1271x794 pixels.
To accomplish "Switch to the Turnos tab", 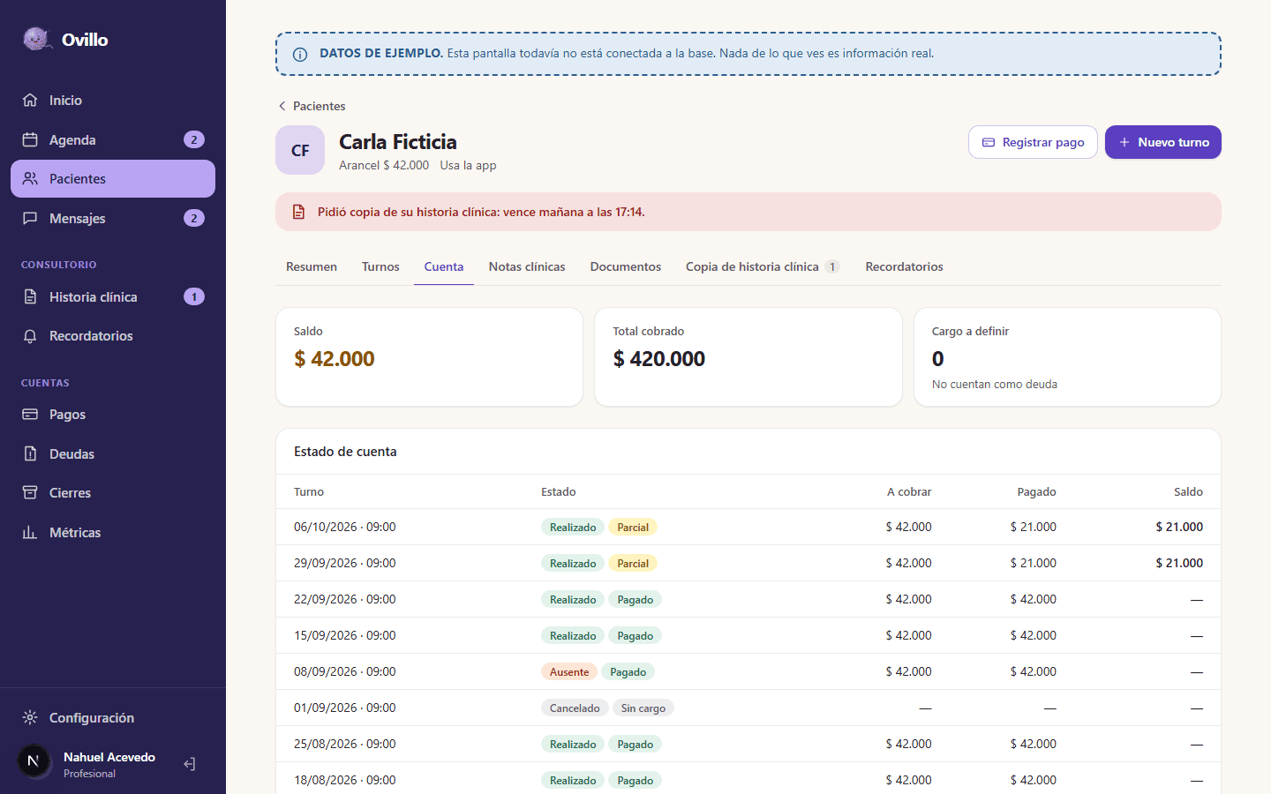I will [x=380, y=266].
